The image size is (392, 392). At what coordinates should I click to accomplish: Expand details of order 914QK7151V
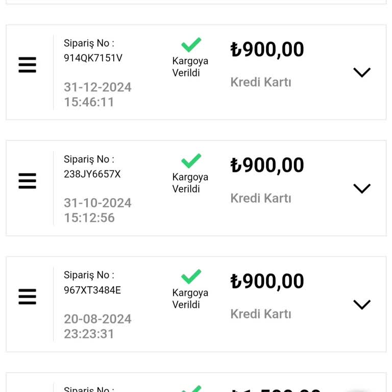coord(361,72)
